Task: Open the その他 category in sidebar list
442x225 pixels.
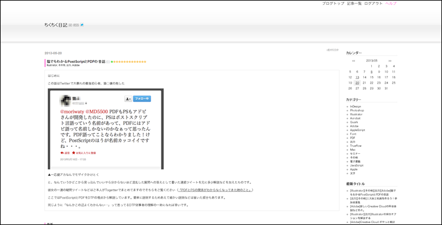Action: pos(354,158)
